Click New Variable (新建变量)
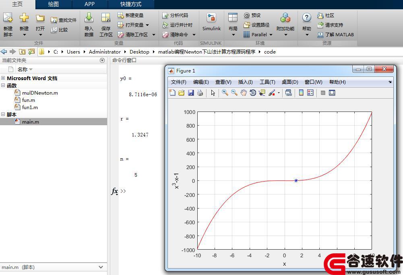Viewport: 403px width, 275px height. (130, 15)
